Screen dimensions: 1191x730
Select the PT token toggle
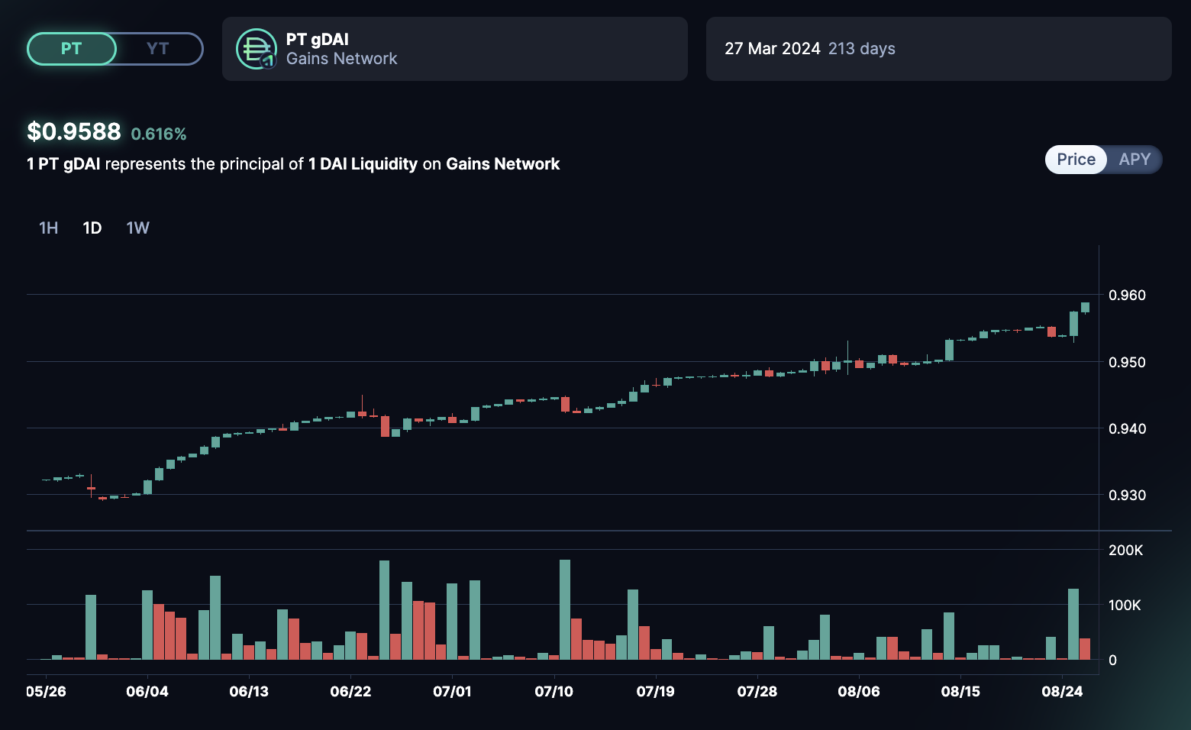(71, 49)
